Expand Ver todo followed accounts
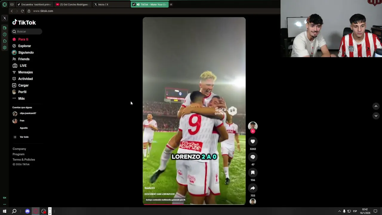The height and width of the screenshot is (215, 382). pos(21,137)
